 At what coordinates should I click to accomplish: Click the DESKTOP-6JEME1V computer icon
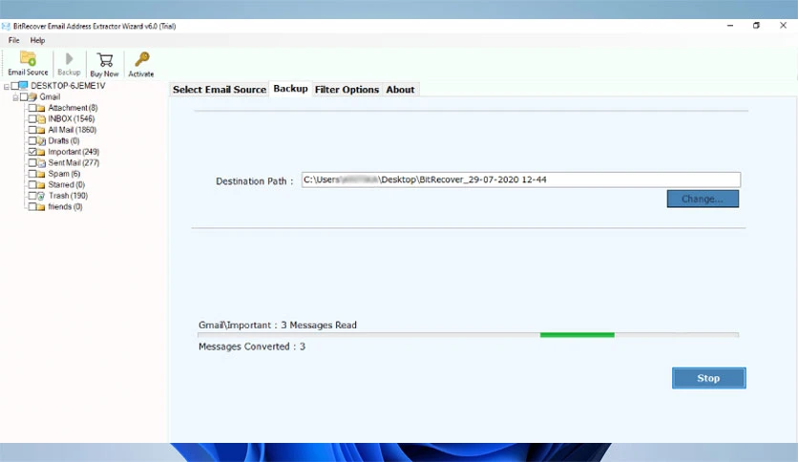pyautogui.click(x=24, y=86)
